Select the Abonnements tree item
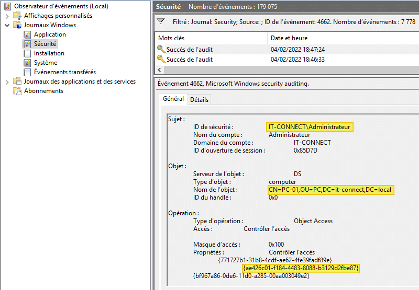The height and width of the screenshot is (290, 419). pyautogui.click(x=43, y=91)
